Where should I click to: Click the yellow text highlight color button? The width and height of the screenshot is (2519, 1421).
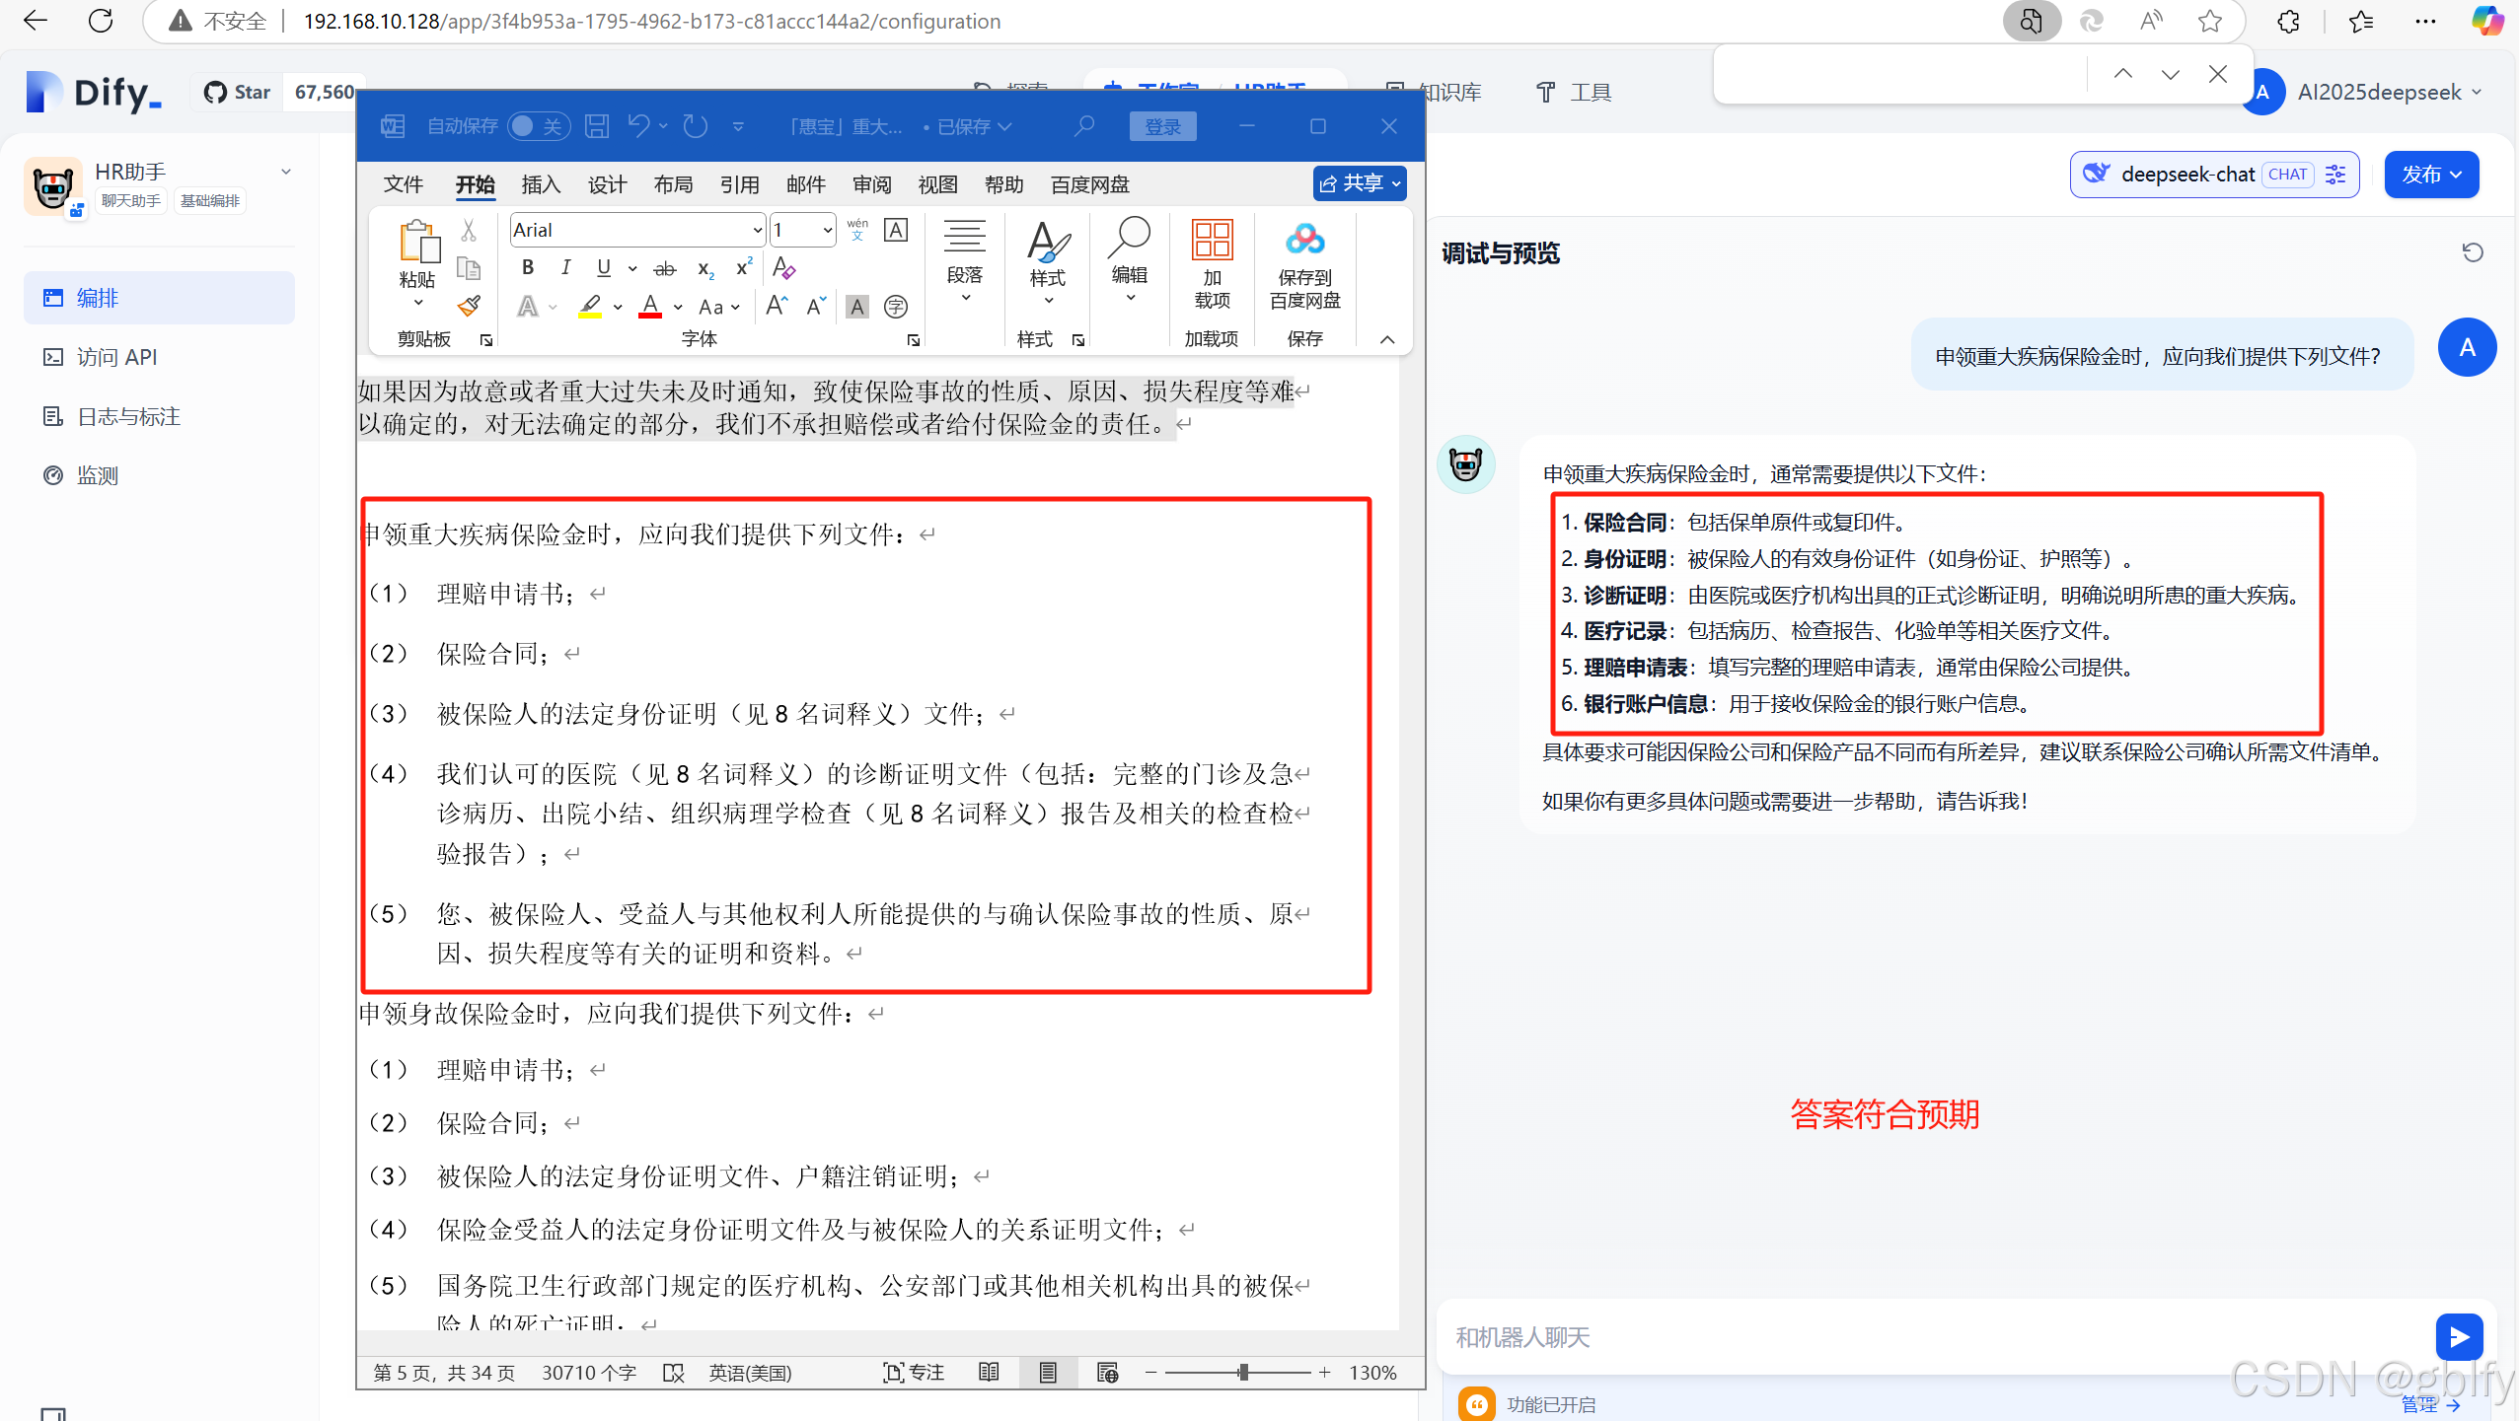(590, 307)
